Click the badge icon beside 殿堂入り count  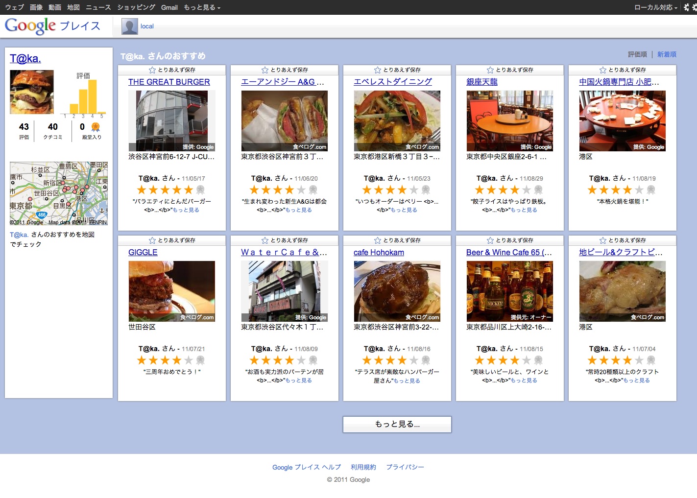[96, 127]
